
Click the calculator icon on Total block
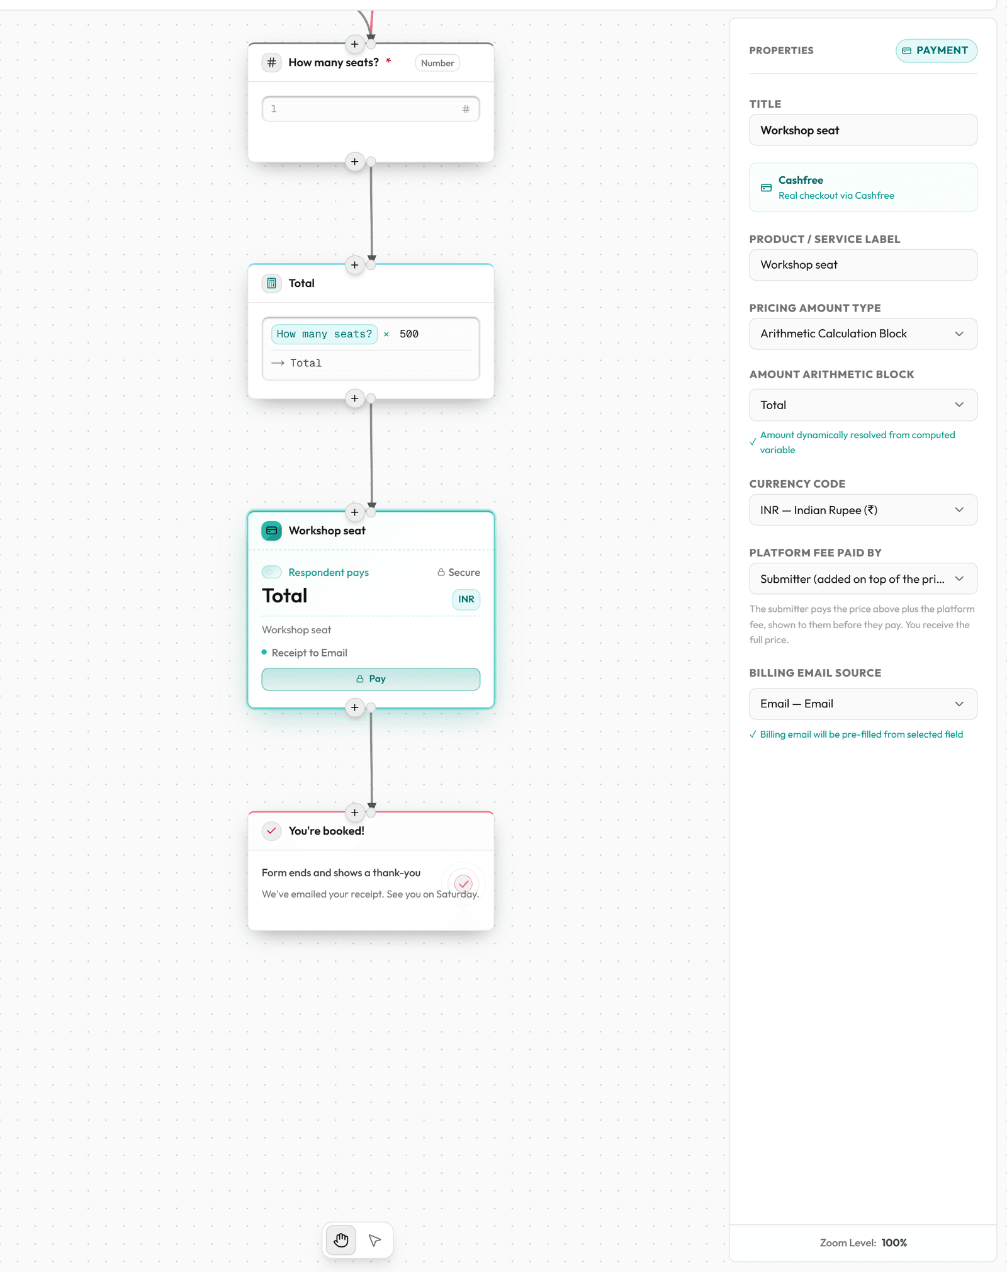(271, 283)
